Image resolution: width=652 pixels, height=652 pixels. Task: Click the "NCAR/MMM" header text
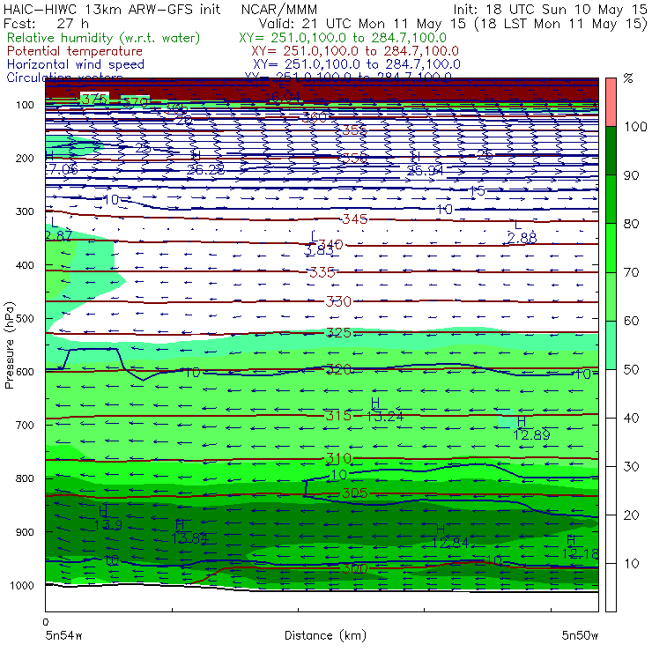(x=279, y=9)
